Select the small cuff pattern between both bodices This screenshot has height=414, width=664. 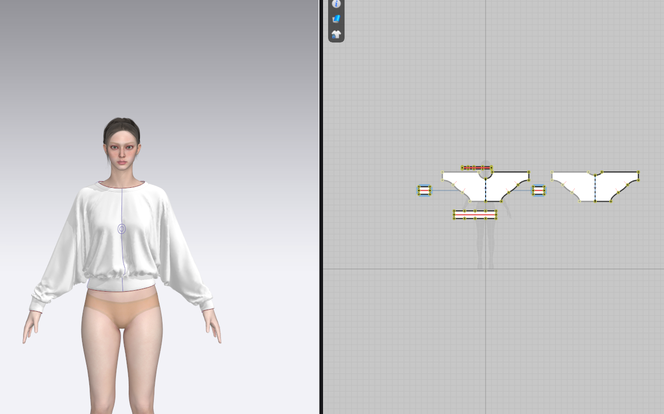pyautogui.click(x=538, y=190)
